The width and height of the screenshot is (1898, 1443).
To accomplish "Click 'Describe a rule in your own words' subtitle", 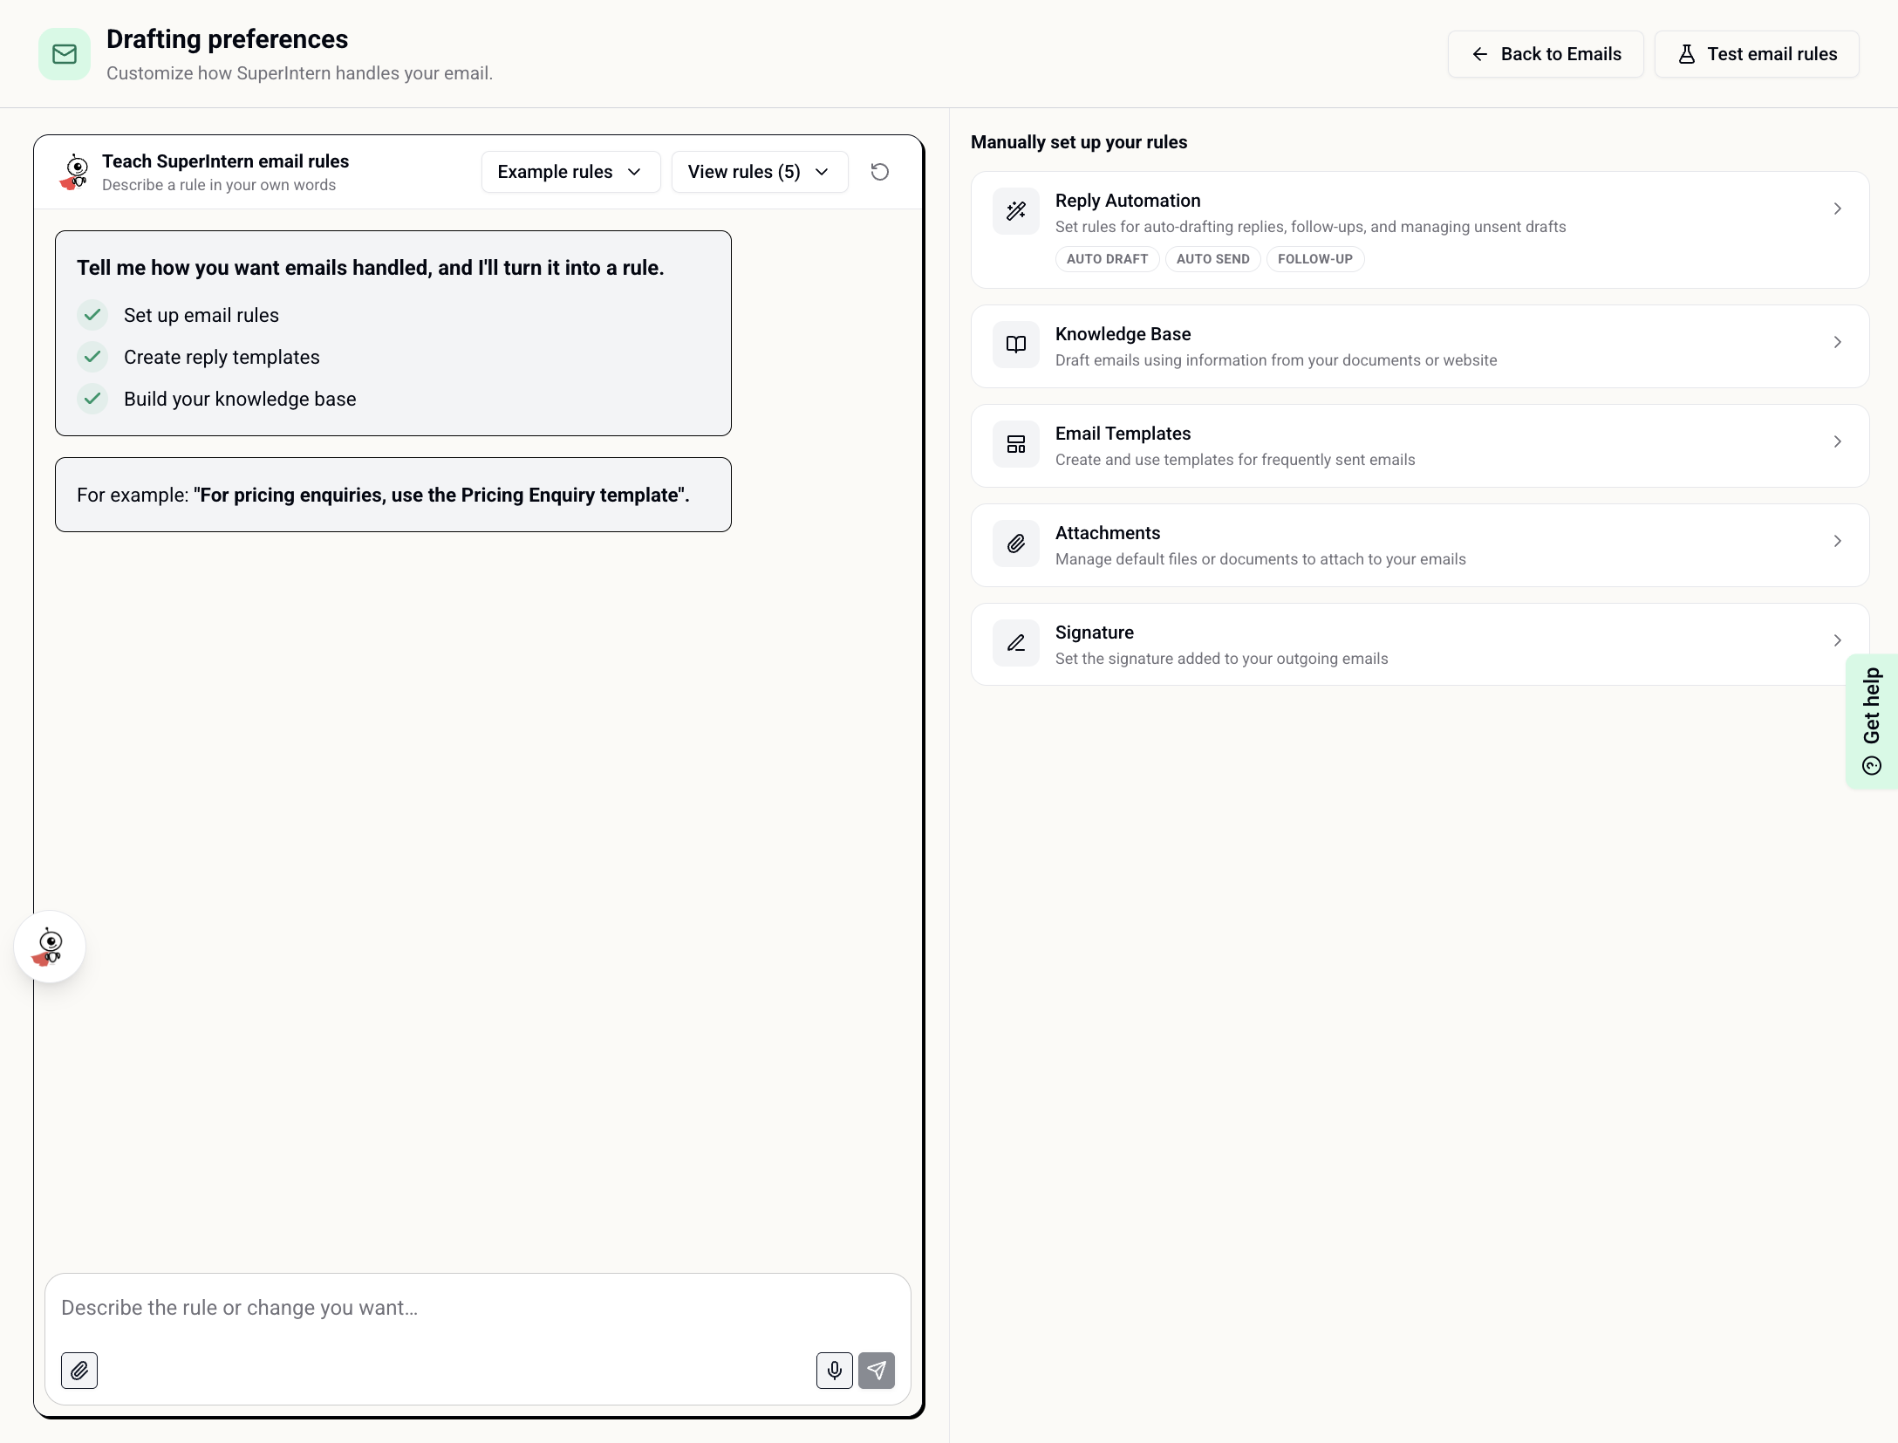I will (219, 185).
